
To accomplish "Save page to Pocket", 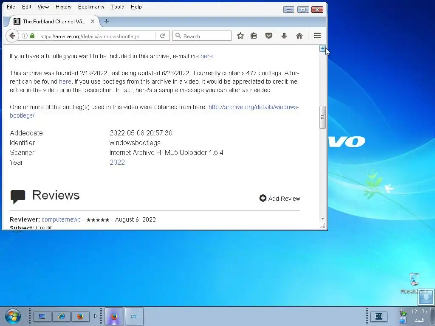I will pyautogui.click(x=269, y=36).
